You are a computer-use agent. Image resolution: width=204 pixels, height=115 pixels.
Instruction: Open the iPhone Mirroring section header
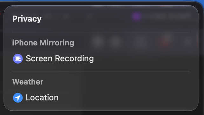pos(43,43)
